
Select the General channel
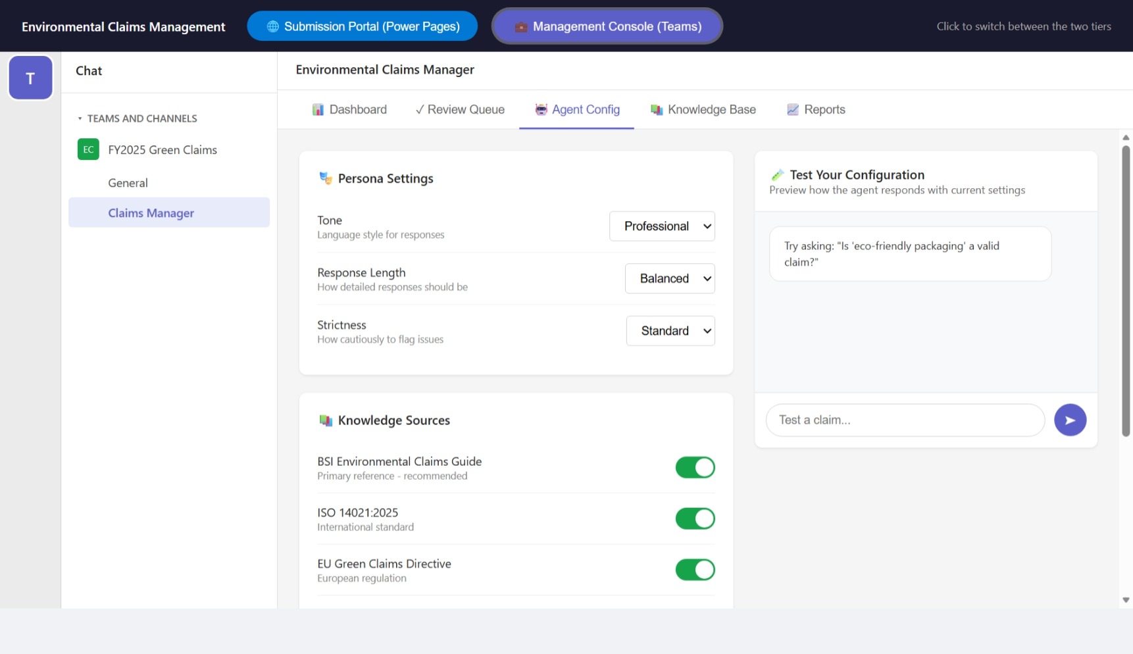[128, 183]
